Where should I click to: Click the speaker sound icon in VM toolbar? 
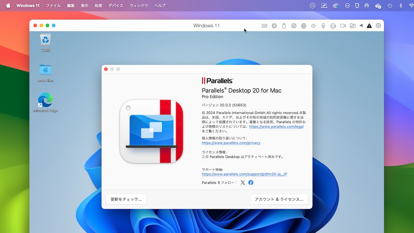pyautogui.click(x=313, y=26)
